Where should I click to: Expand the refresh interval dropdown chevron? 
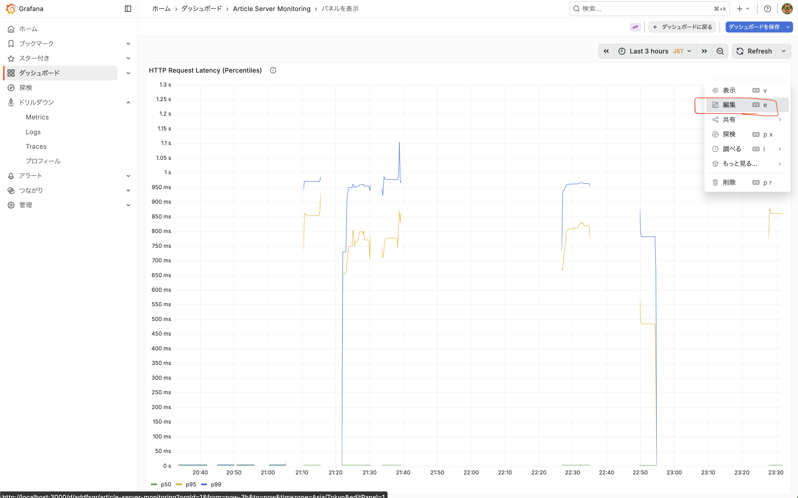pyautogui.click(x=784, y=51)
